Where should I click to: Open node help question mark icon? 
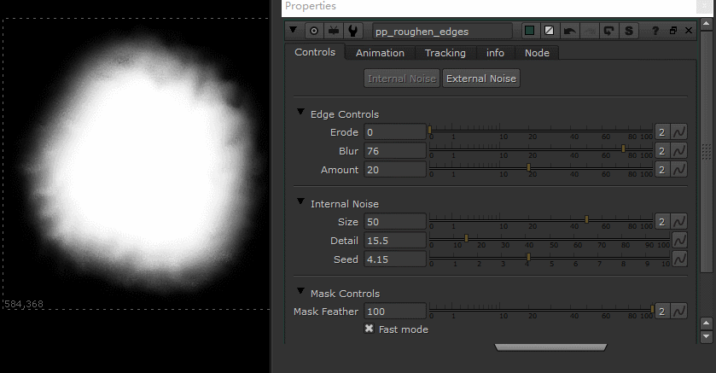click(x=655, y=31)
